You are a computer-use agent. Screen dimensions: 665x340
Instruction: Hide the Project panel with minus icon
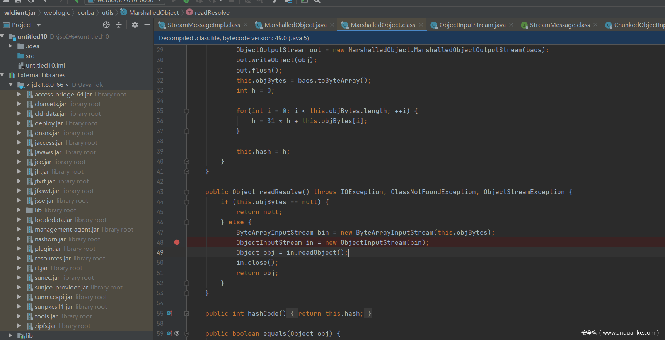[147, 25]
